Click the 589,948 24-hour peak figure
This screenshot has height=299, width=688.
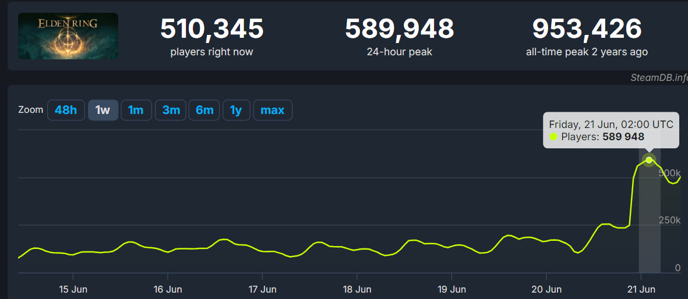tap(399, 29)
